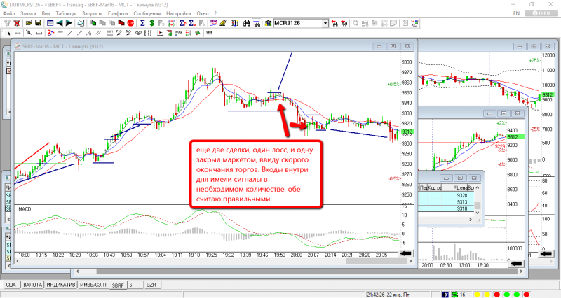
Task: Click the green copy documents icon
Action: 93,23
